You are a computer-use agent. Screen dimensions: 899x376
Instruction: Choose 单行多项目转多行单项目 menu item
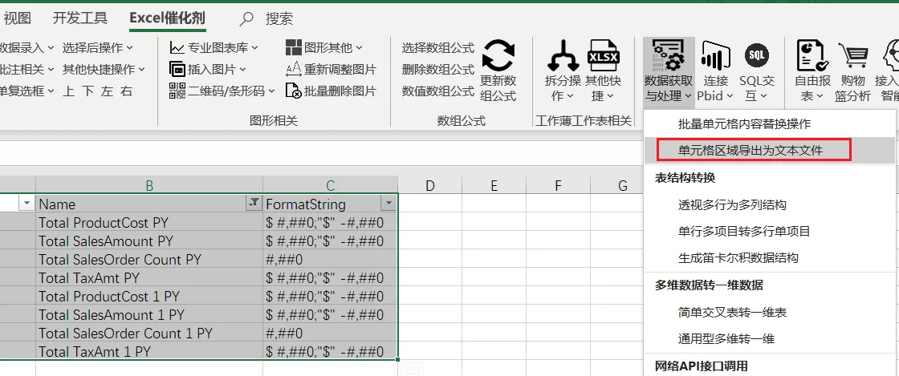click(771, 231)
